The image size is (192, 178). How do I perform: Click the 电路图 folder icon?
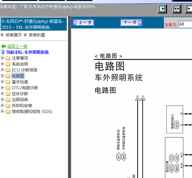point(8,76)
